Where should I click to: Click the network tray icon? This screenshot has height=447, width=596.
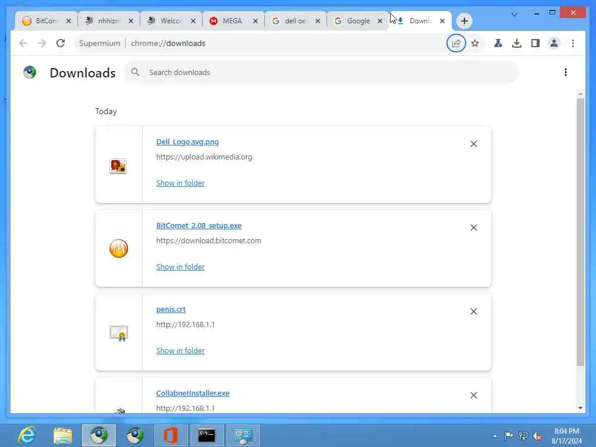(x=523, y=435)
